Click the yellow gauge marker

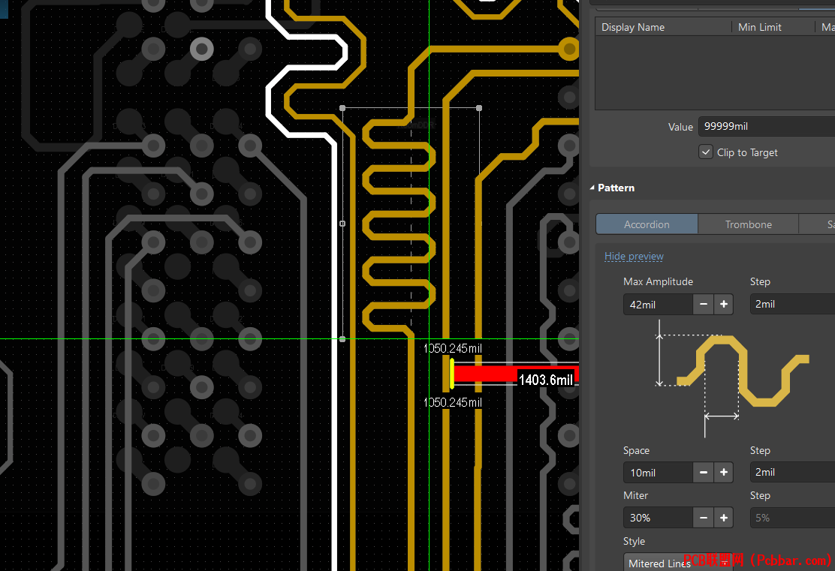click(451, 374)
